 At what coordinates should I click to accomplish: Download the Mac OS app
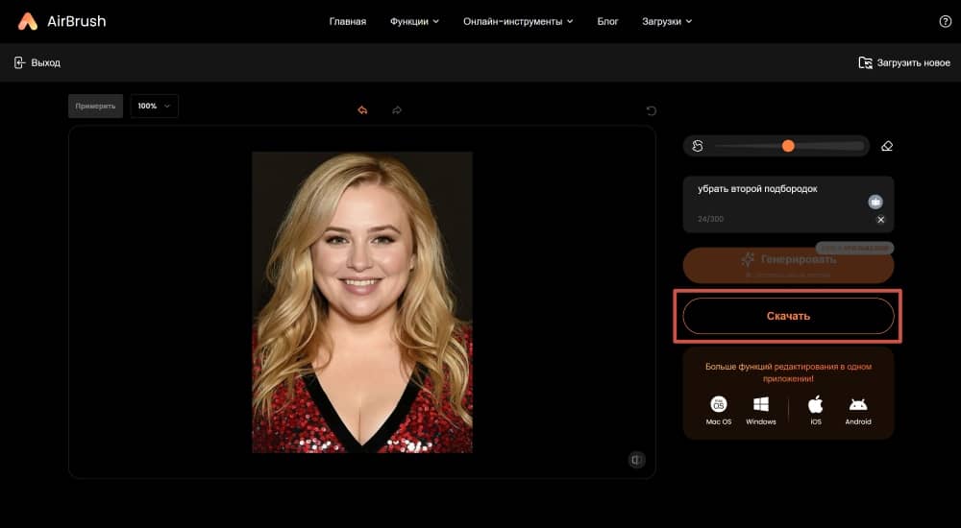(718, 410)
